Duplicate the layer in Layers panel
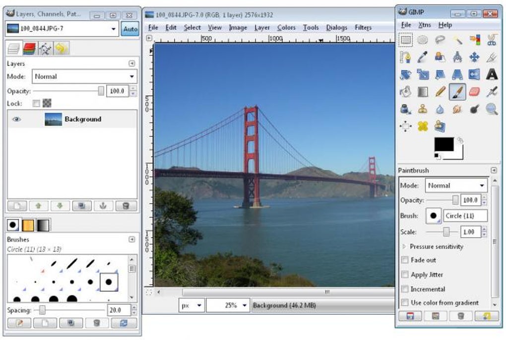 [82, 205]
